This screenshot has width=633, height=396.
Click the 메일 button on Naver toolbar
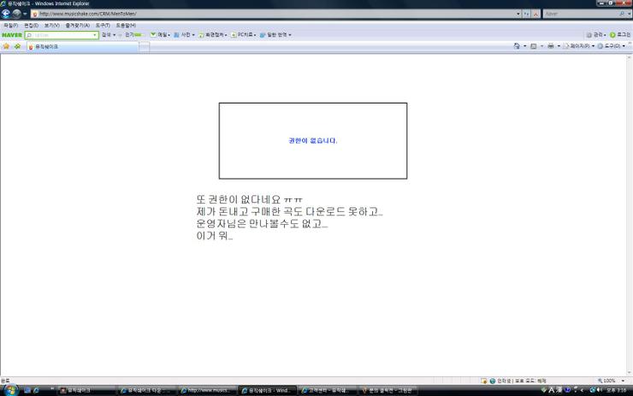coord(160,35)
